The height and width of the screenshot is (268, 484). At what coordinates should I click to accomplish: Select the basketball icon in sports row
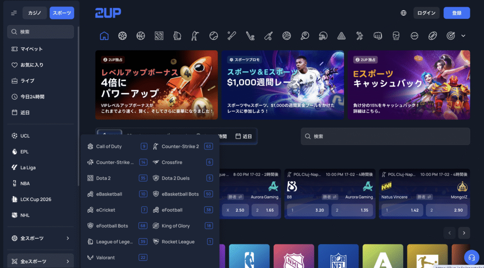pyautogui.click(x=140, y=36)
